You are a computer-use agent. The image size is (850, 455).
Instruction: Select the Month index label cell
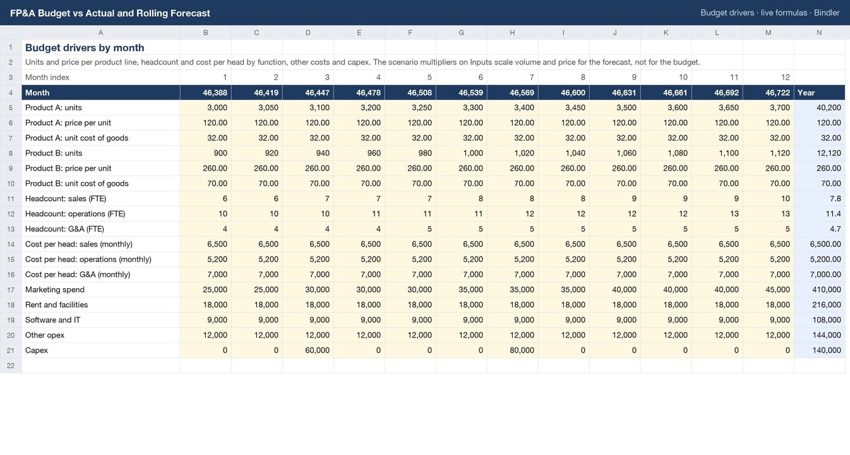(101, 77)
